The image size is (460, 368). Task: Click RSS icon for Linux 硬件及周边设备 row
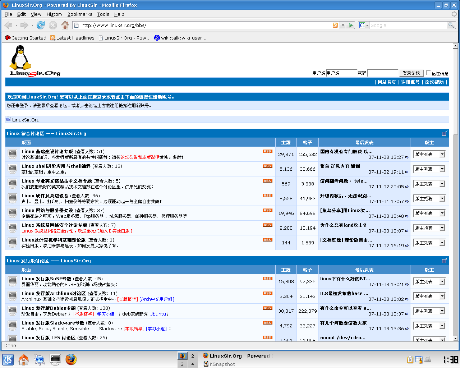coord(267,195)
